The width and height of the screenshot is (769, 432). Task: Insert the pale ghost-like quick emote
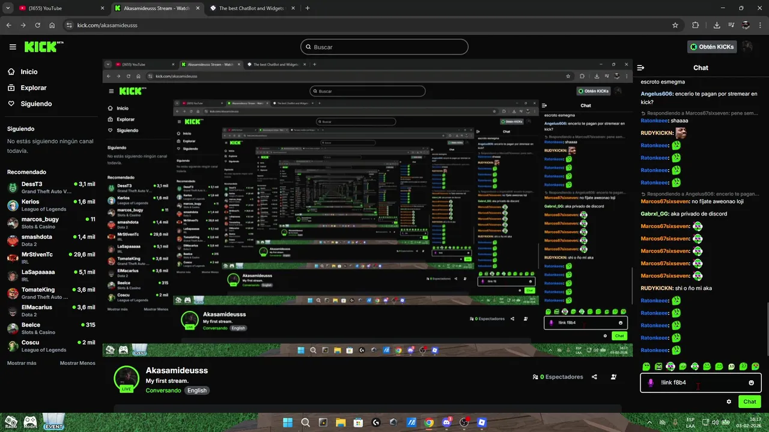(x=731, y=366)
